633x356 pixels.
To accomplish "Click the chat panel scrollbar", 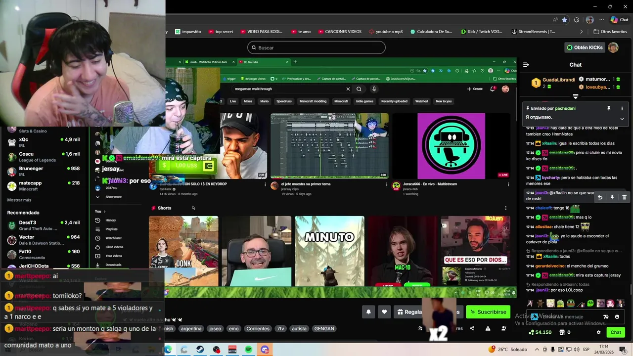I will tap(630, 290).
